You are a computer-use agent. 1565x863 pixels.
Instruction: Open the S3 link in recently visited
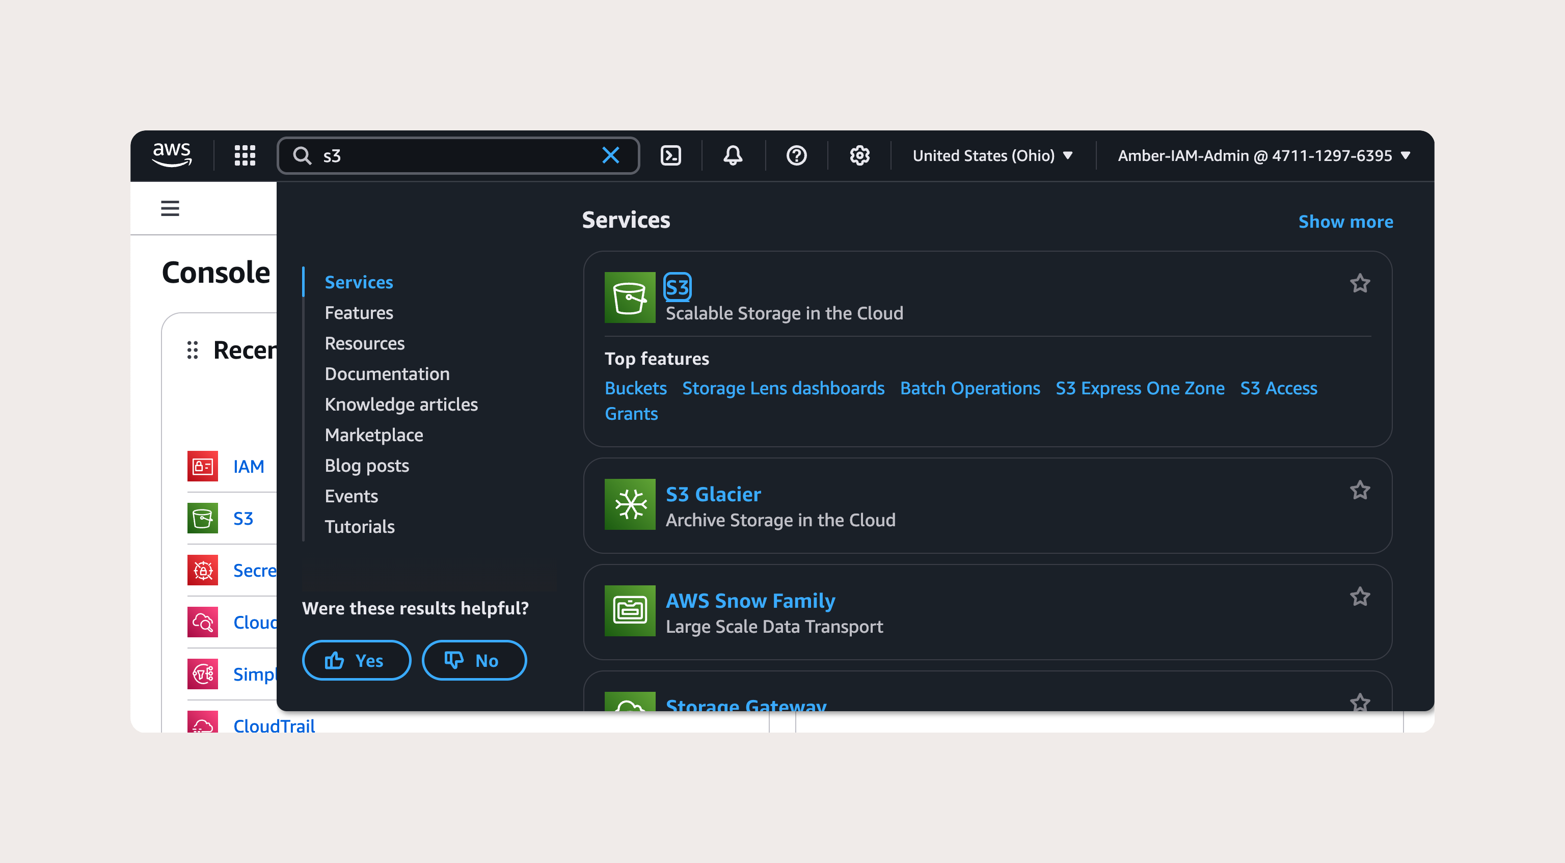(243, 519)
